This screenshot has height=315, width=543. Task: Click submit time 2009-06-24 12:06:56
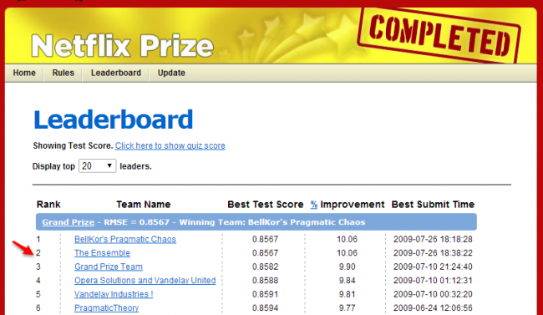[x=433, y=307]
